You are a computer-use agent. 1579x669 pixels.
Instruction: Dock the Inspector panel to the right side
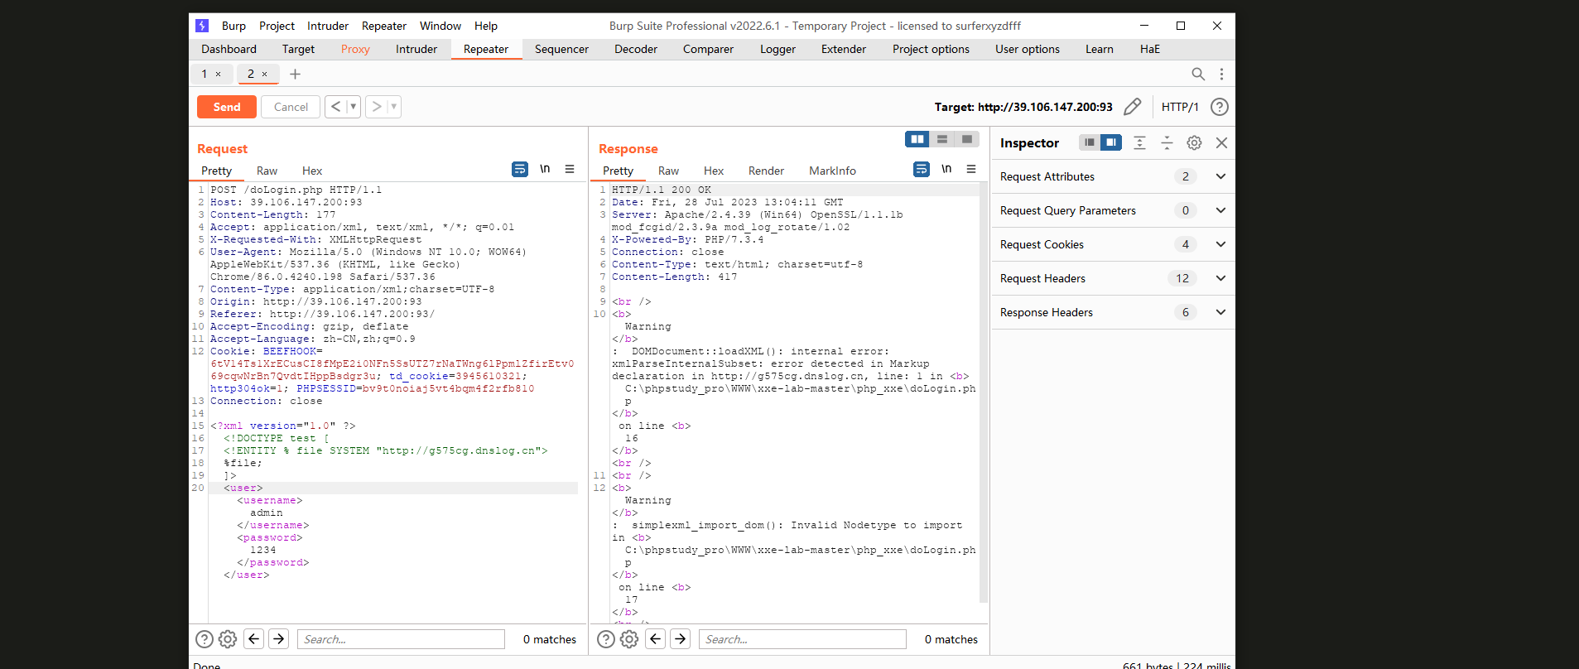1111,142
